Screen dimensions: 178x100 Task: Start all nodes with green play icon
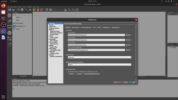(30, 10)
